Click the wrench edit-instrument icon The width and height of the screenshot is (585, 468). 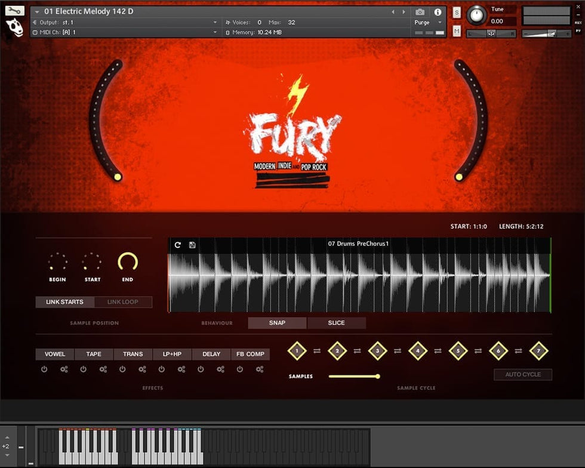15,11
